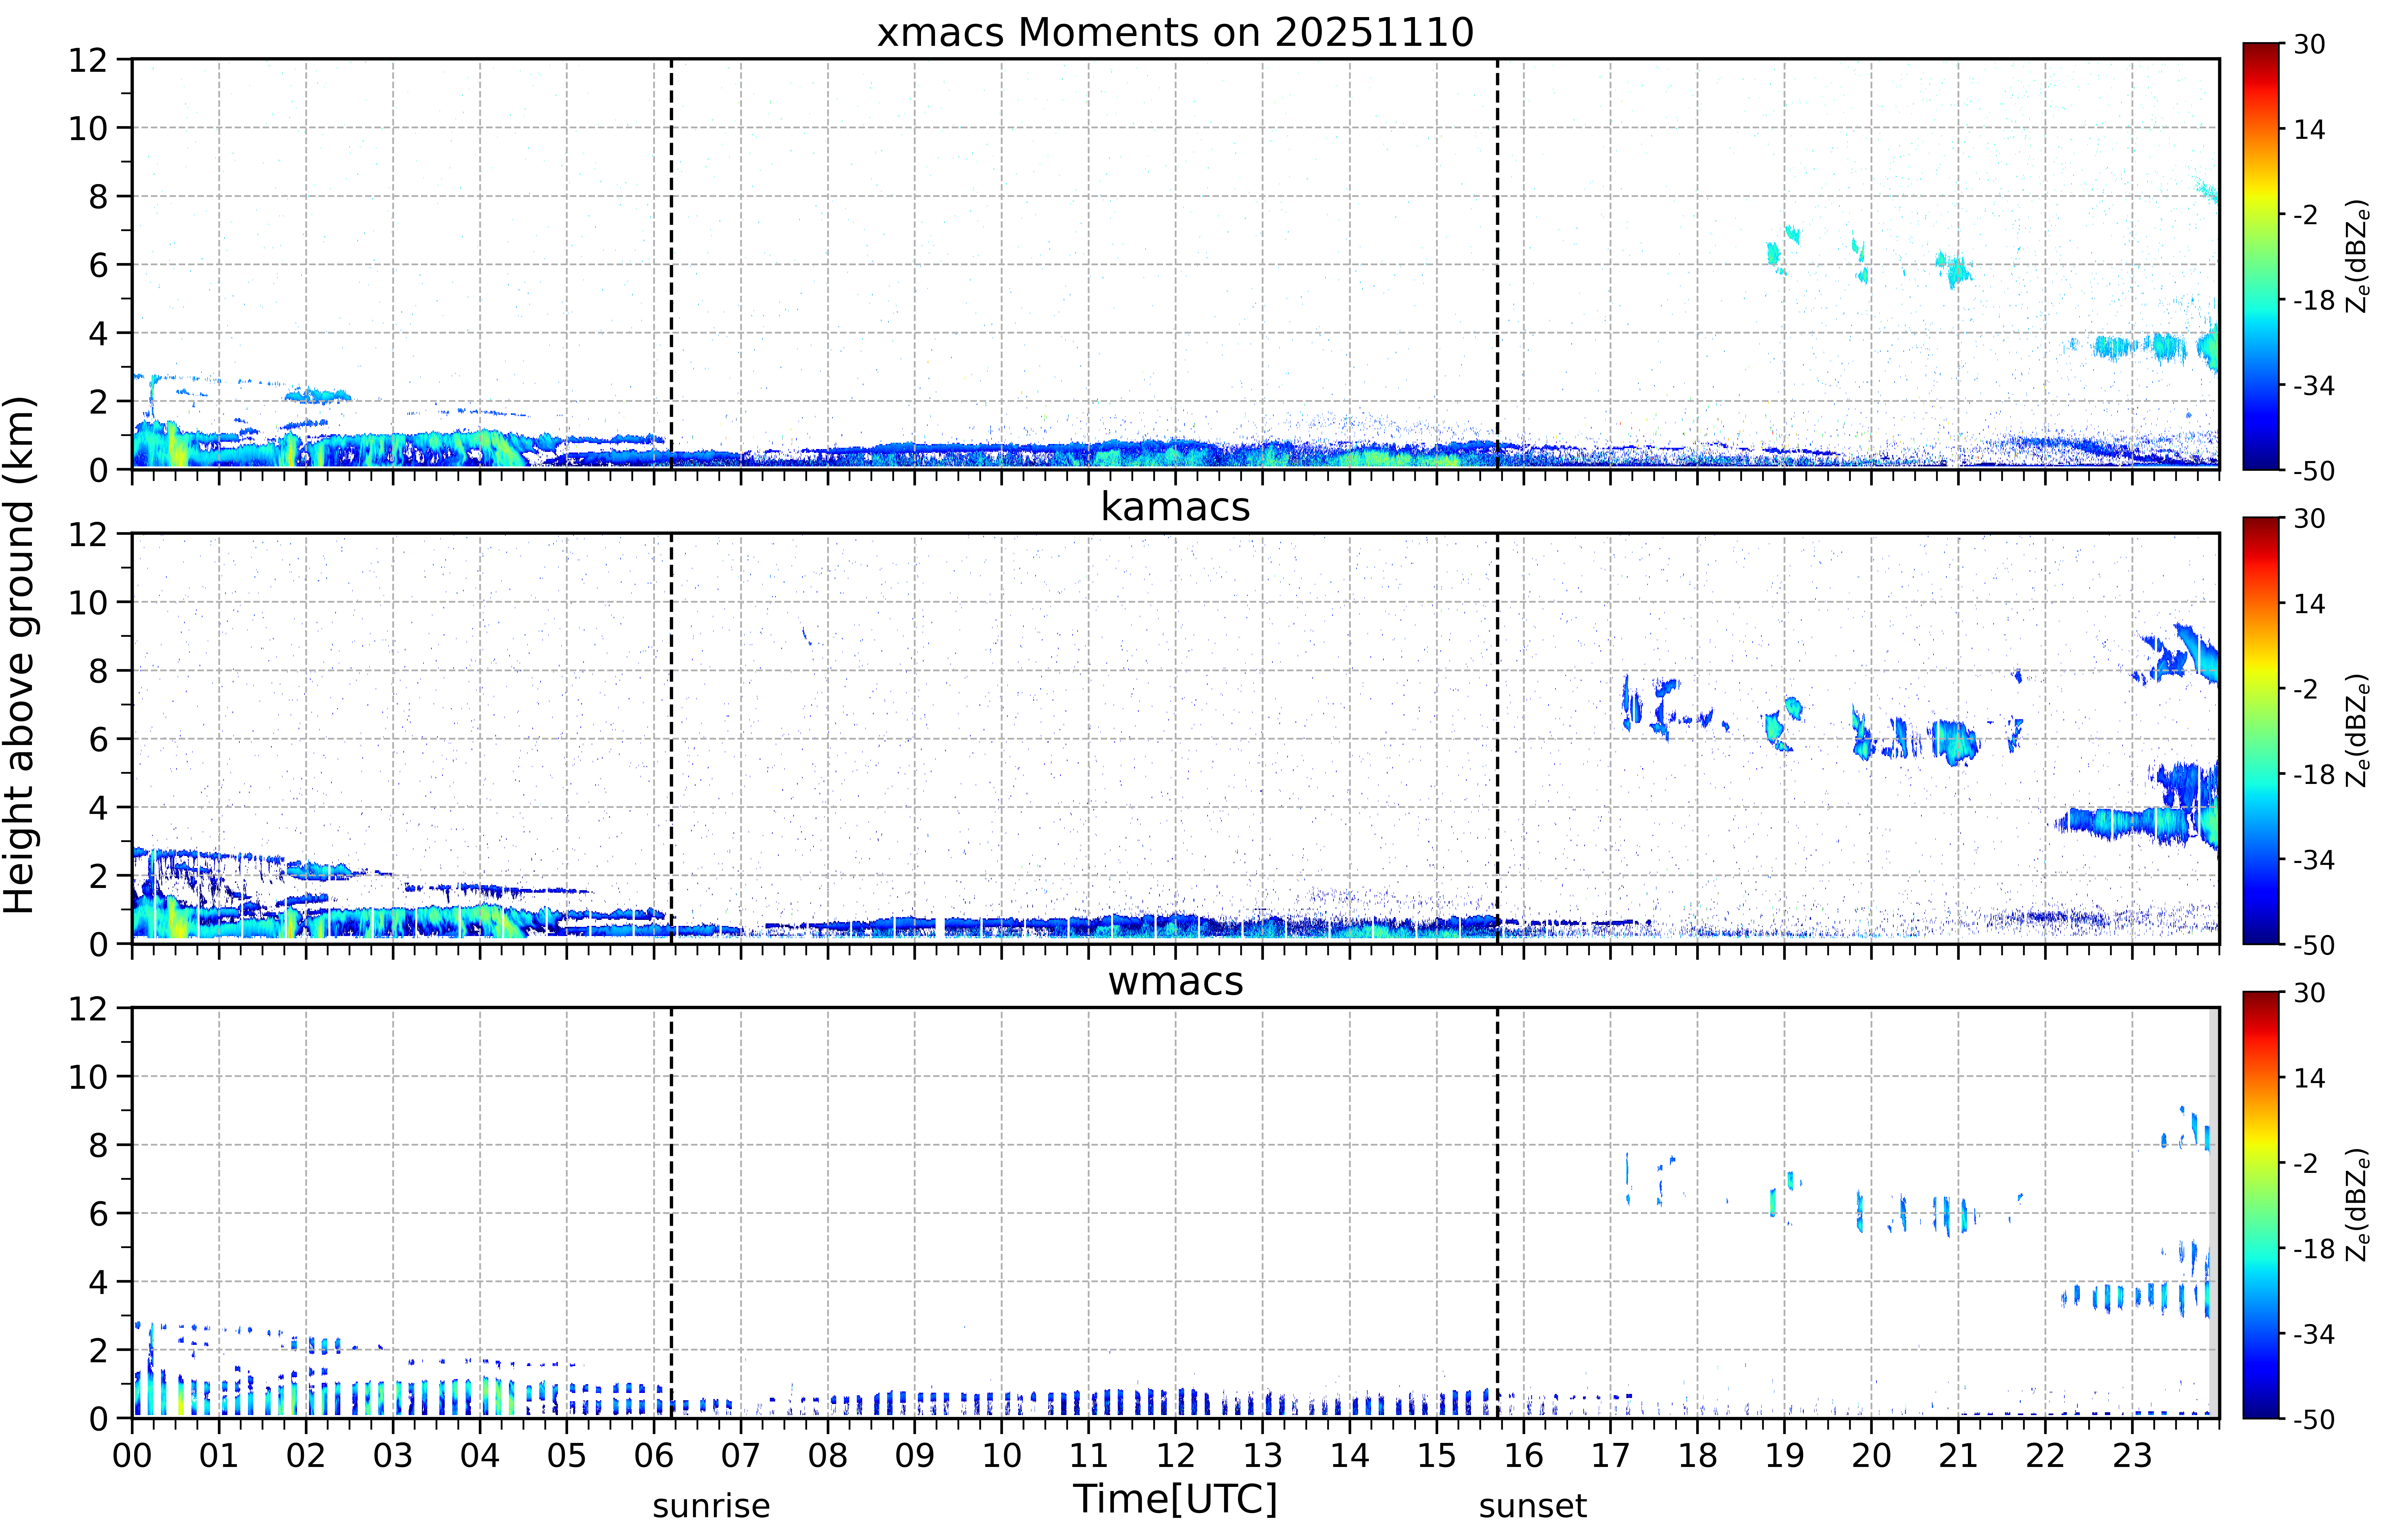Click the '-18' tick on kamacs colorbar

click(x=2314, y=774)
